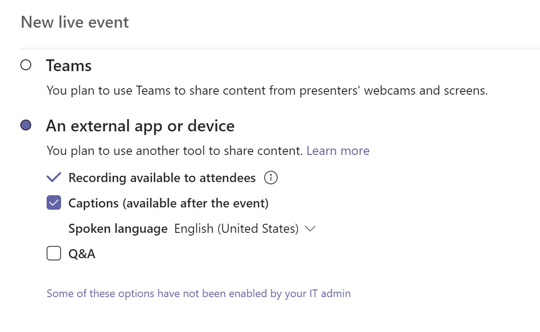Click the IT admin options notice link

coord(199,294)
